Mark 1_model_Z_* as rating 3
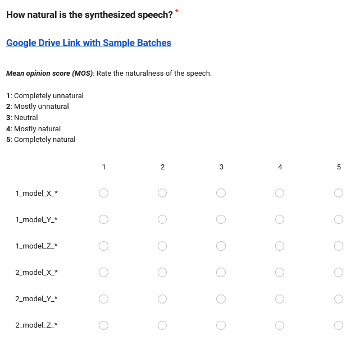The height and width of the screenshot is (345, 360). pos(221,246)
